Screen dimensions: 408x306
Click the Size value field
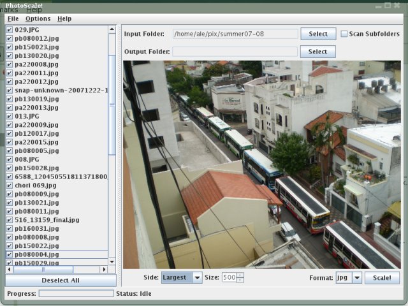(229, 277)
